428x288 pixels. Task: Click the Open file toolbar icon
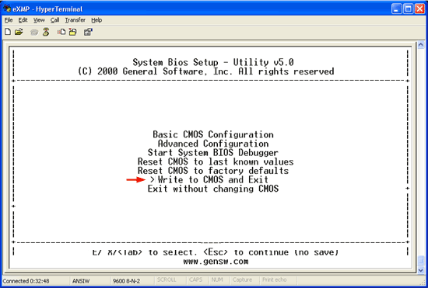(19, 32)
